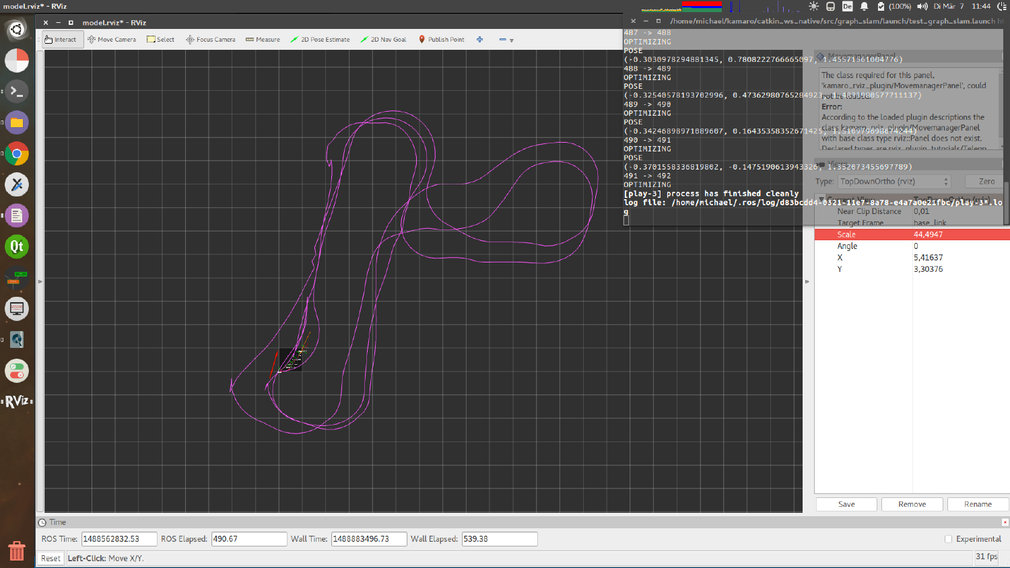Open the TopDownOrtho view Type selector

(x=894, y=181)
